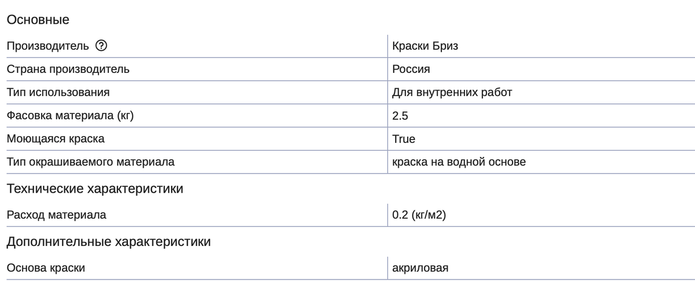Click the Страна производитель label

(x=68, y=69)
